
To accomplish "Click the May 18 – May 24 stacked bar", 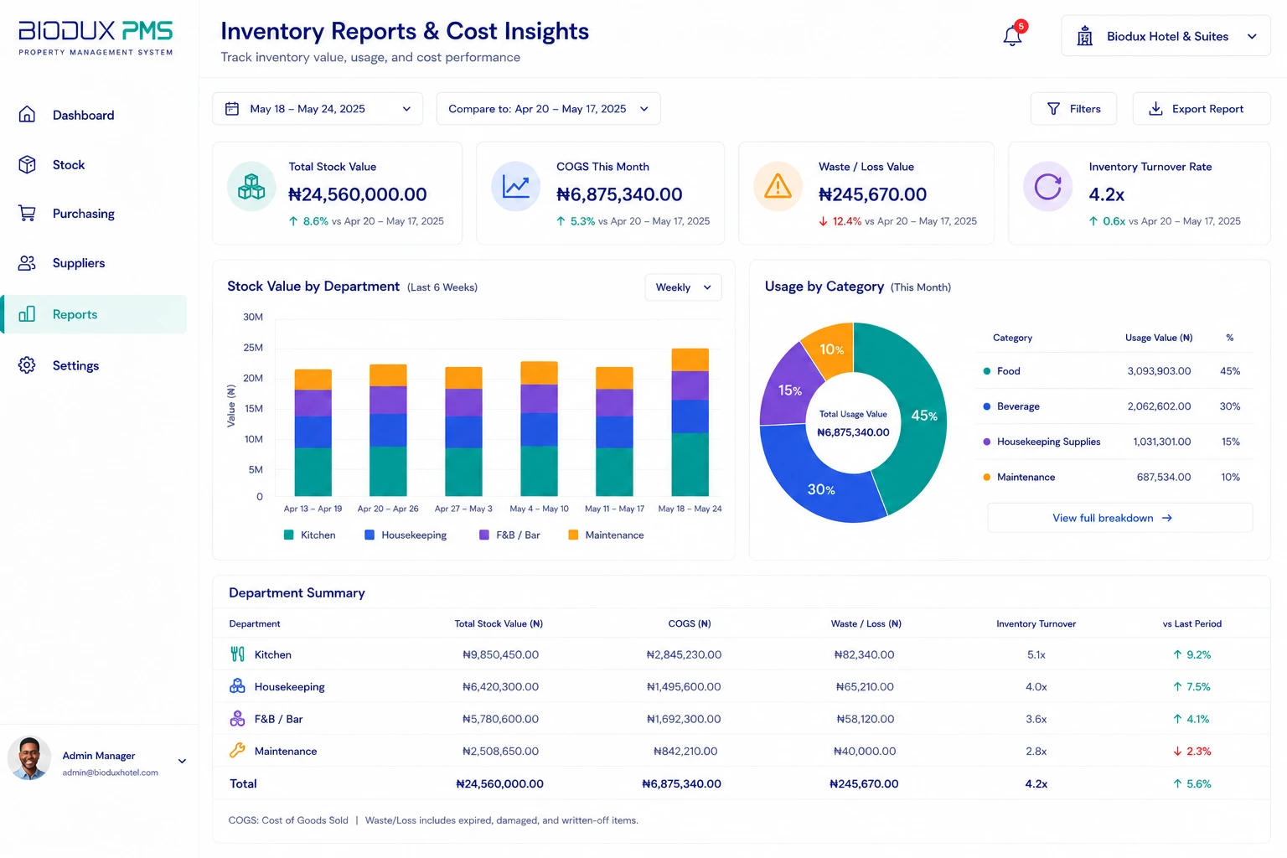I will (690, 422).
